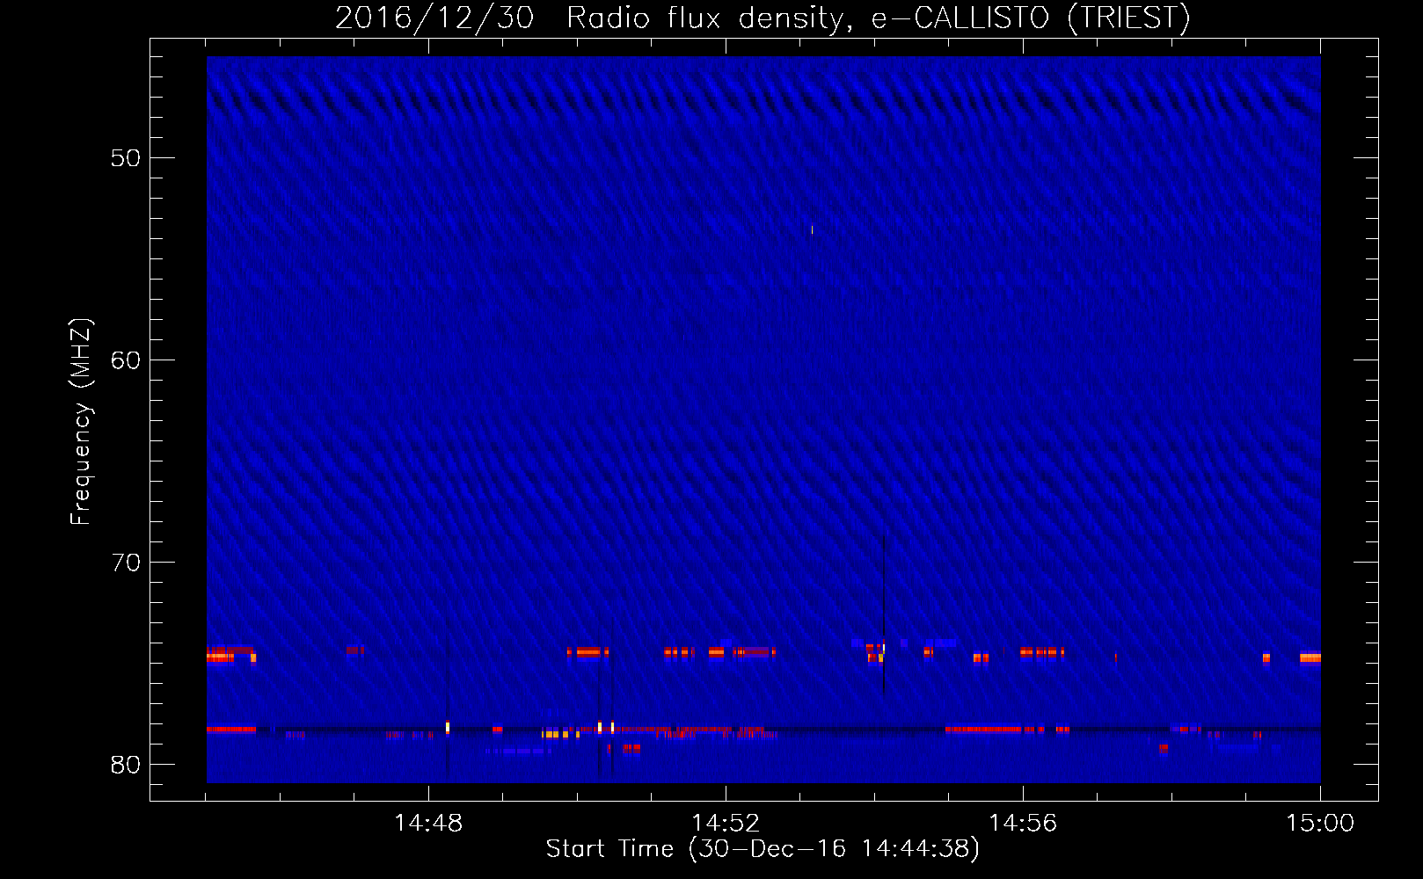This screenshot has width=1423, height=879.
Task: Click the plot title '2016/12/30 Radio flux density, e-CALLISTO (TRIEST)'
Action: coord(763,18)
